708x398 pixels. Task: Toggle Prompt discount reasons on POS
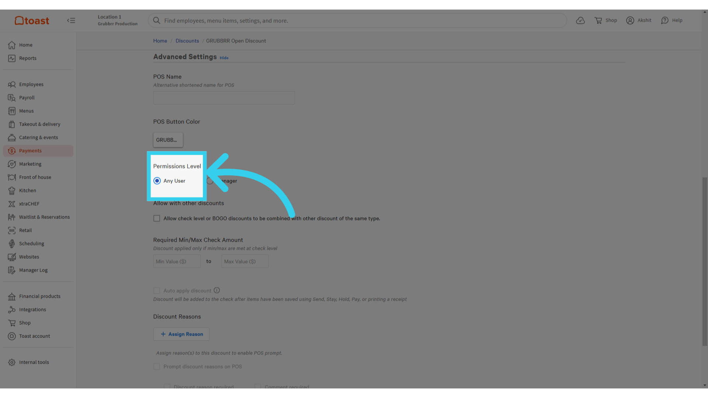pos(157,367)
